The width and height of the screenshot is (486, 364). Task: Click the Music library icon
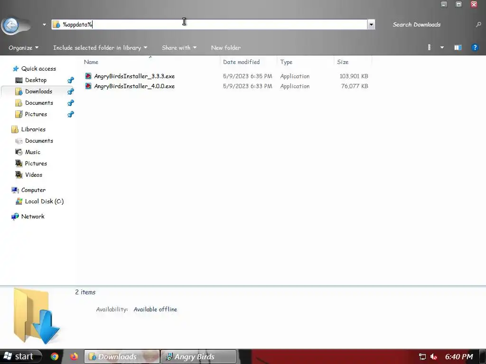[19, 152]
